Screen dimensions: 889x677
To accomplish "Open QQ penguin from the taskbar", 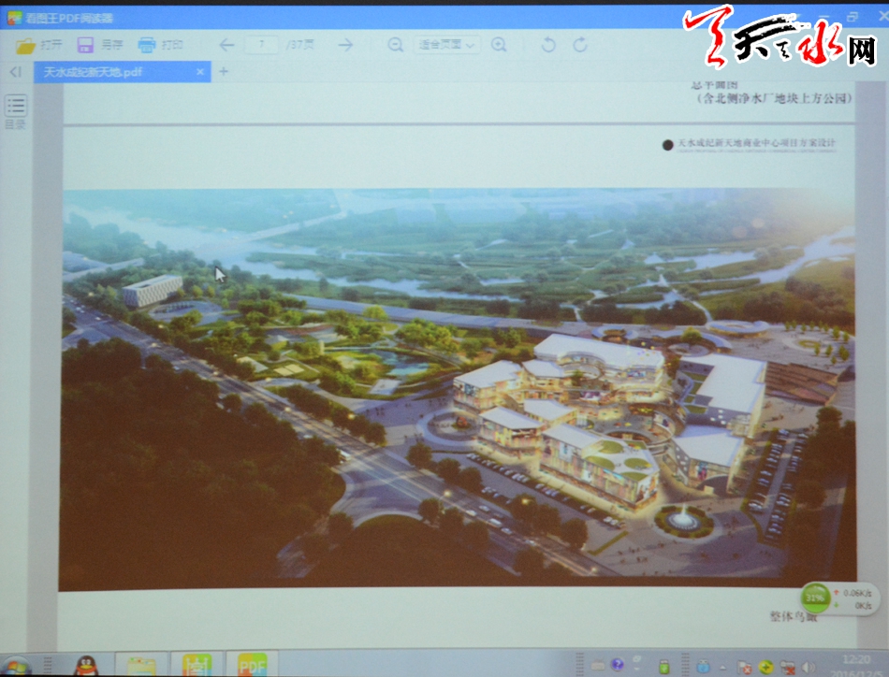I will (86, 666).
